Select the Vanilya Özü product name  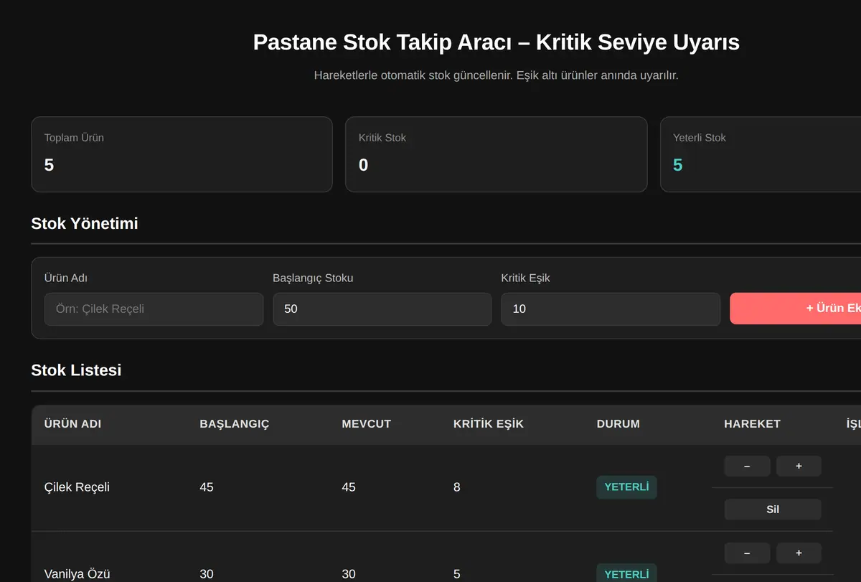pyautogui.click(x=77, y=574)
